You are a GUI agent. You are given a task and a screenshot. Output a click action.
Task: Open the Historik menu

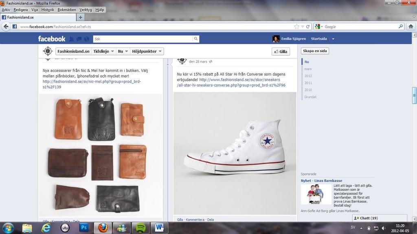click(48, 10)
